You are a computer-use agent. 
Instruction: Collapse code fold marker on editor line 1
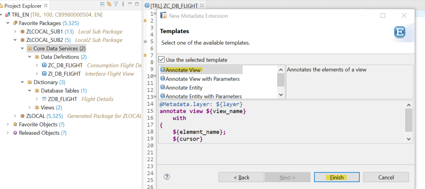(155, 14)
